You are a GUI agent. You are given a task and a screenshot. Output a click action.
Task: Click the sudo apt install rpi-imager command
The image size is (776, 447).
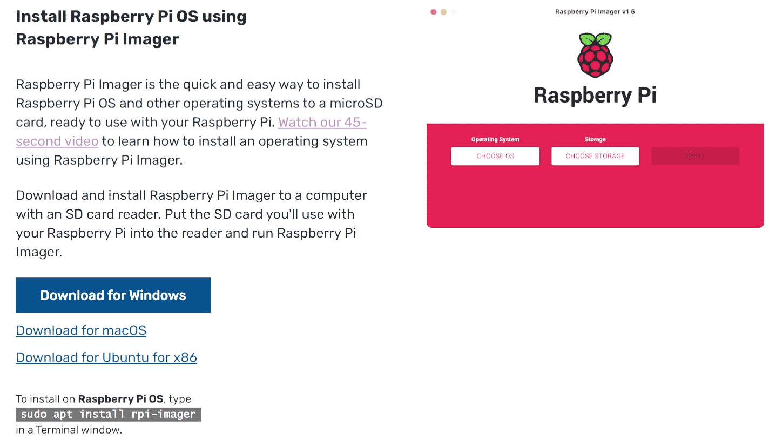click(108, 415)
